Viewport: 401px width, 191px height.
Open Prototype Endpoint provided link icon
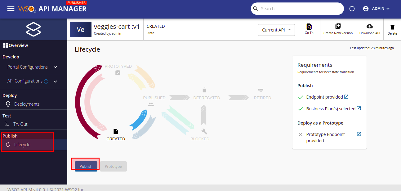click(x=359, y=134)
